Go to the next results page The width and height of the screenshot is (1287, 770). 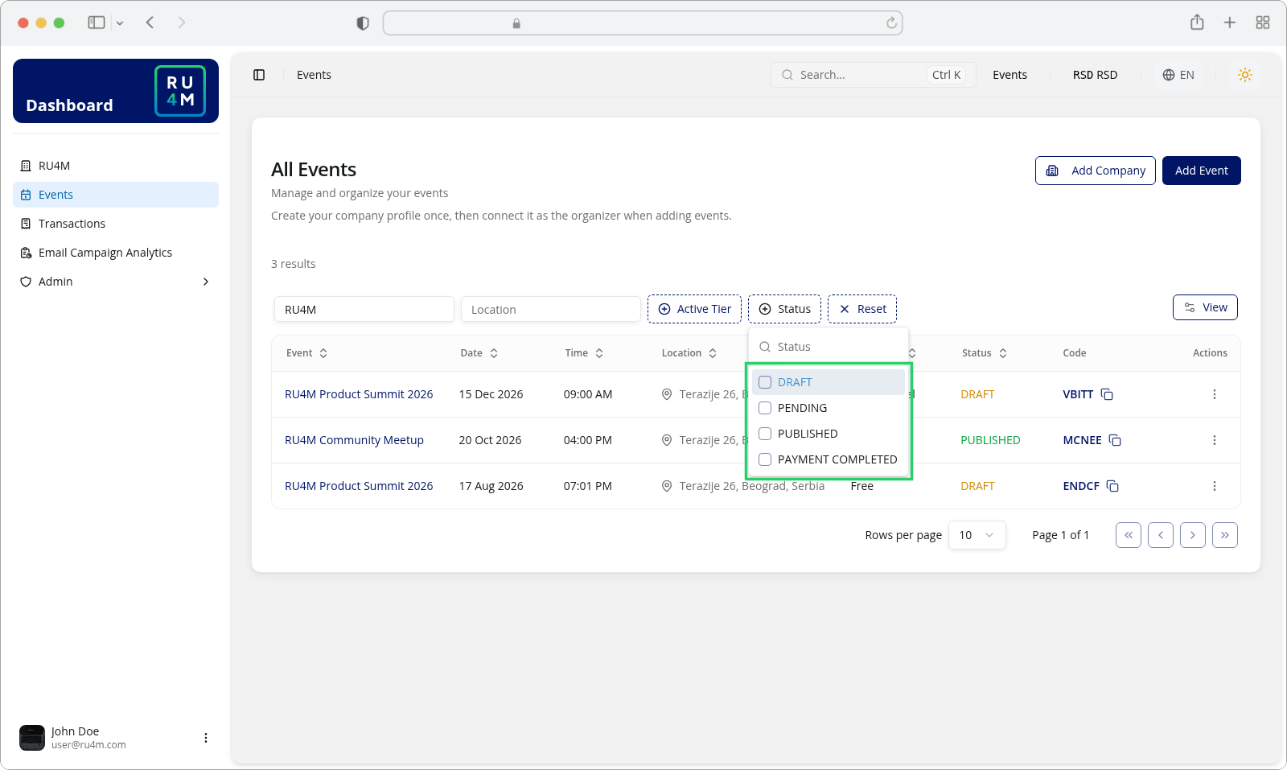coord(1193,535)
